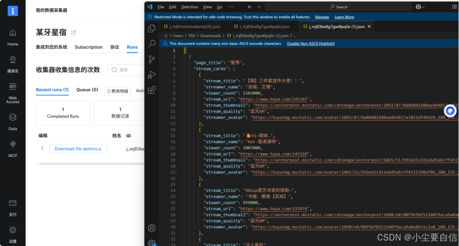Click the Completed Runs stat card
This screenshot has width=459, height=246.
click(63, 113)
